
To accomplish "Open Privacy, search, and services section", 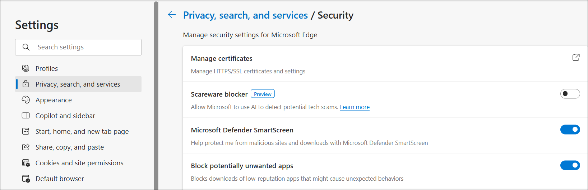I will click(x=78, y=84).
